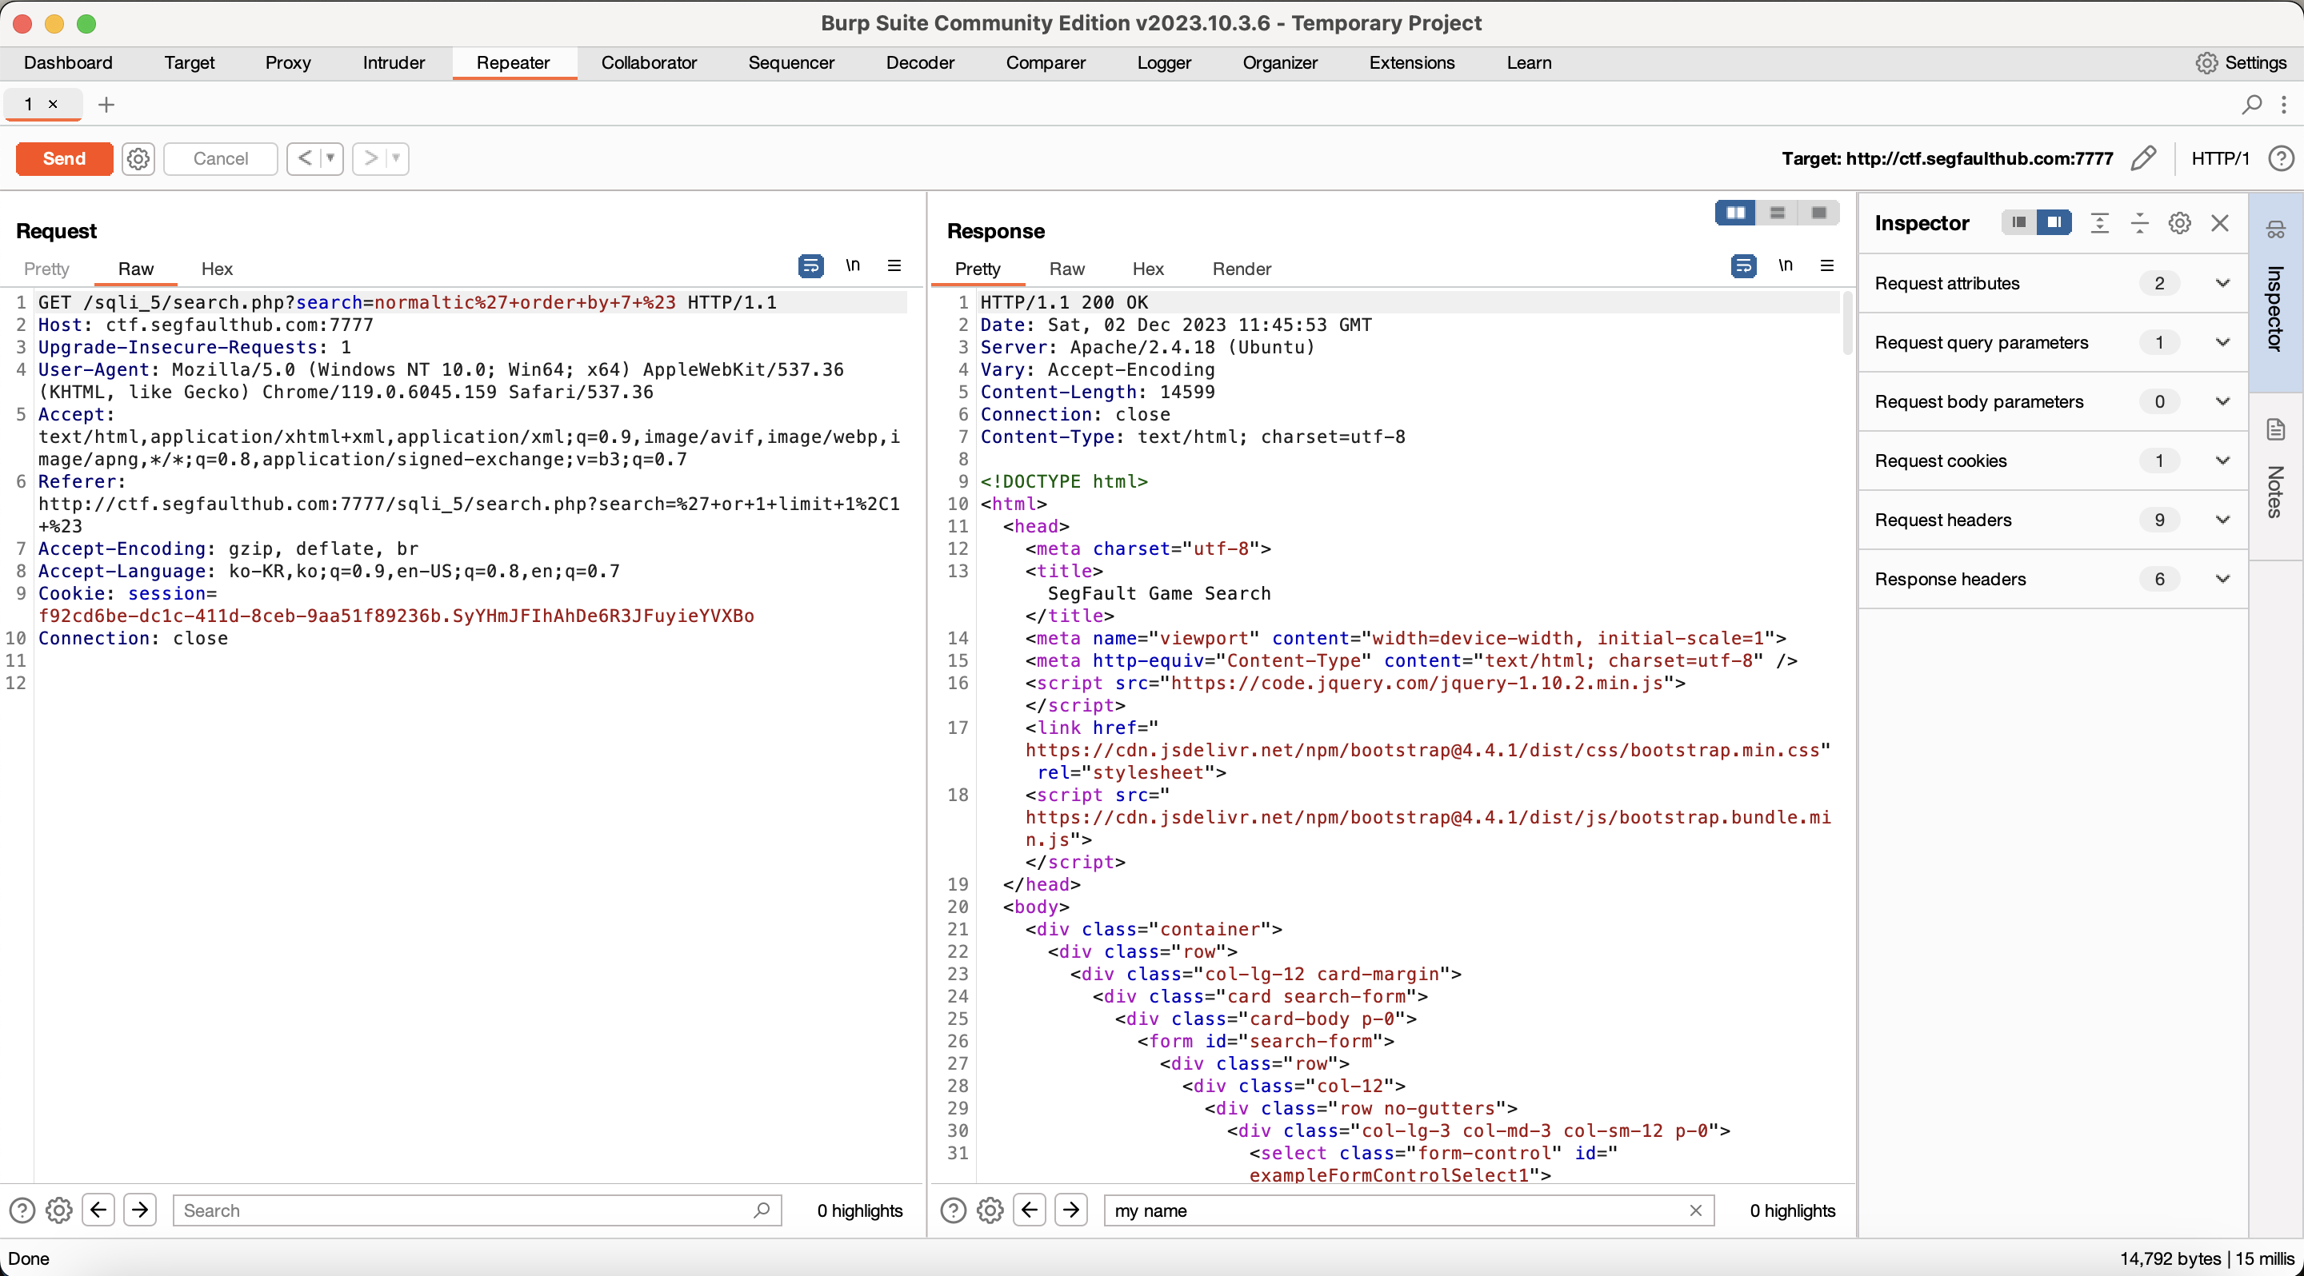Send the request
Screen dimensions: 2304x1276
click(64, 159)
